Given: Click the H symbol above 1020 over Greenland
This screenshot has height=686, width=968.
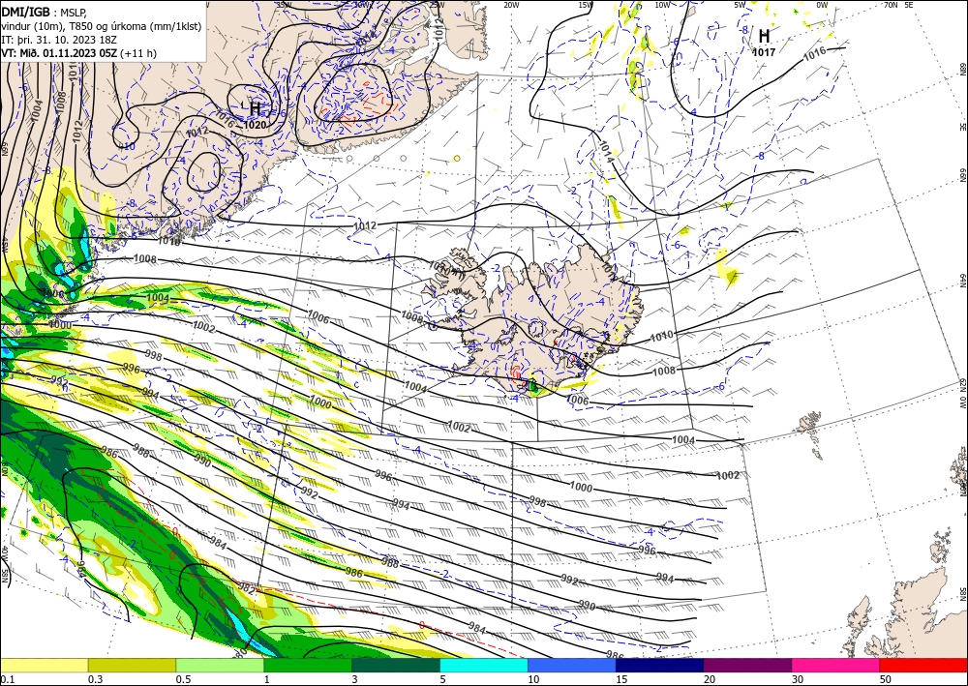Looking at the screenshot, I should click(255, 108).
